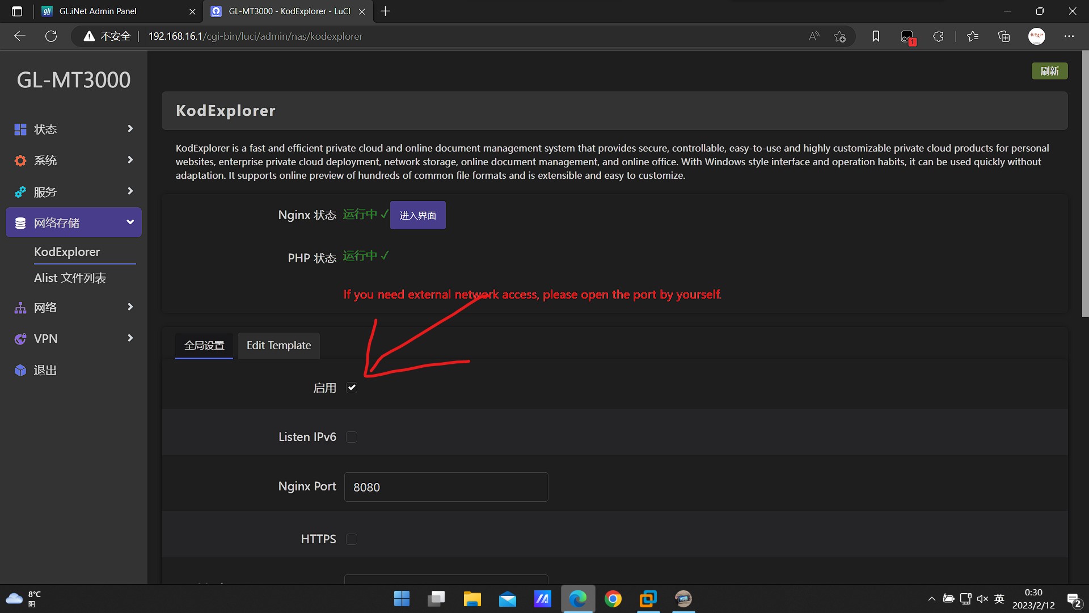Uncheck the 启用 enable checkbox
Screen dimensions: 1089x613
(352, 388)
